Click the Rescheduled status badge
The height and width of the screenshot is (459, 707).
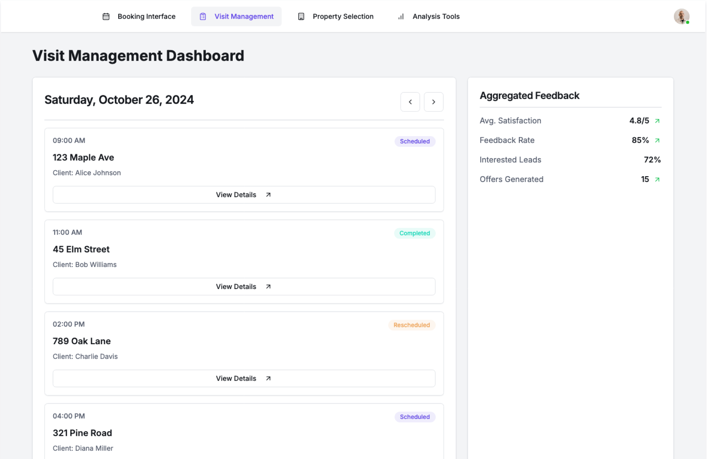412,325
